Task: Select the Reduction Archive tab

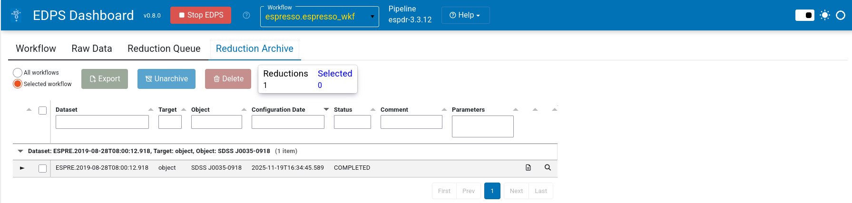Action: coord(255,48)
